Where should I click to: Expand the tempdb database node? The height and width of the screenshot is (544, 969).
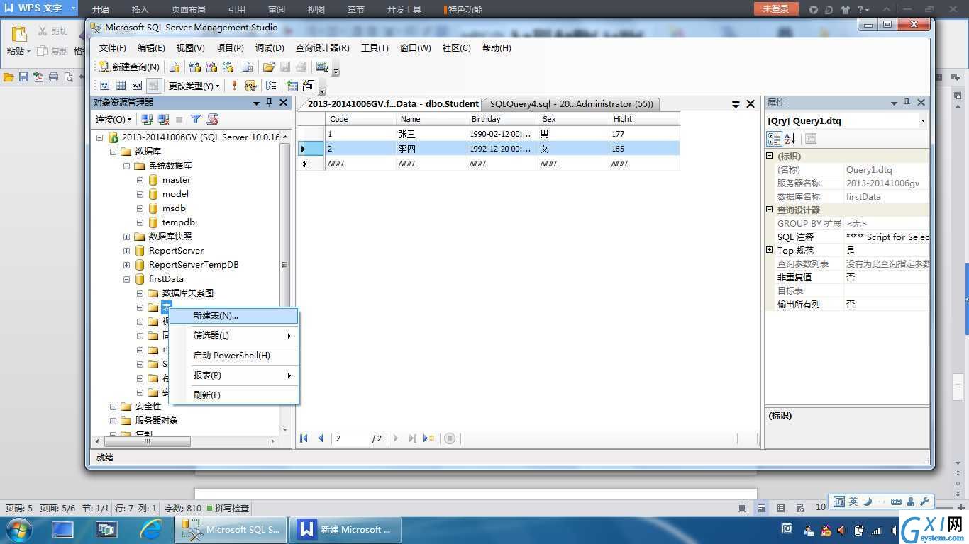click(x=140, y=222)
